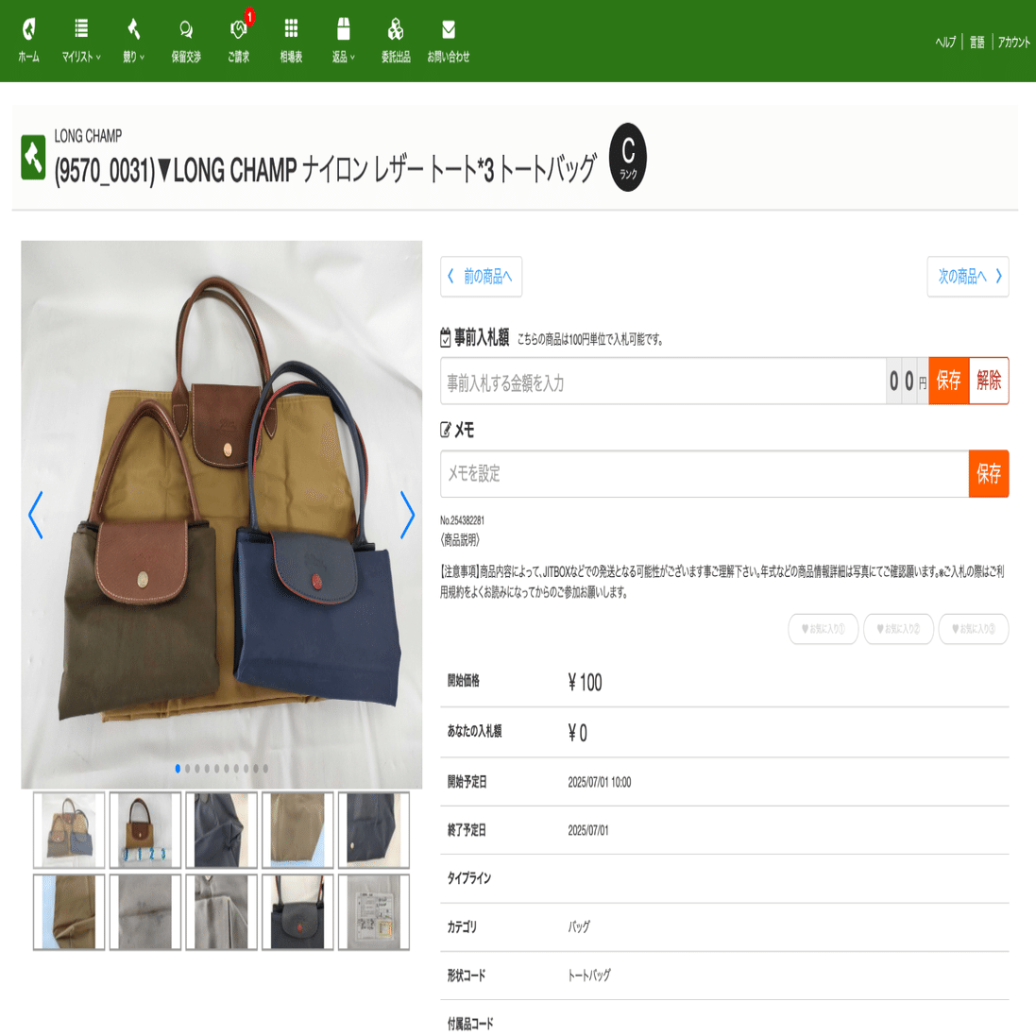Open ninth thumbnail of navy bag with handles
This screenshot has width=1036, height=1036.
tap(297, 912)
